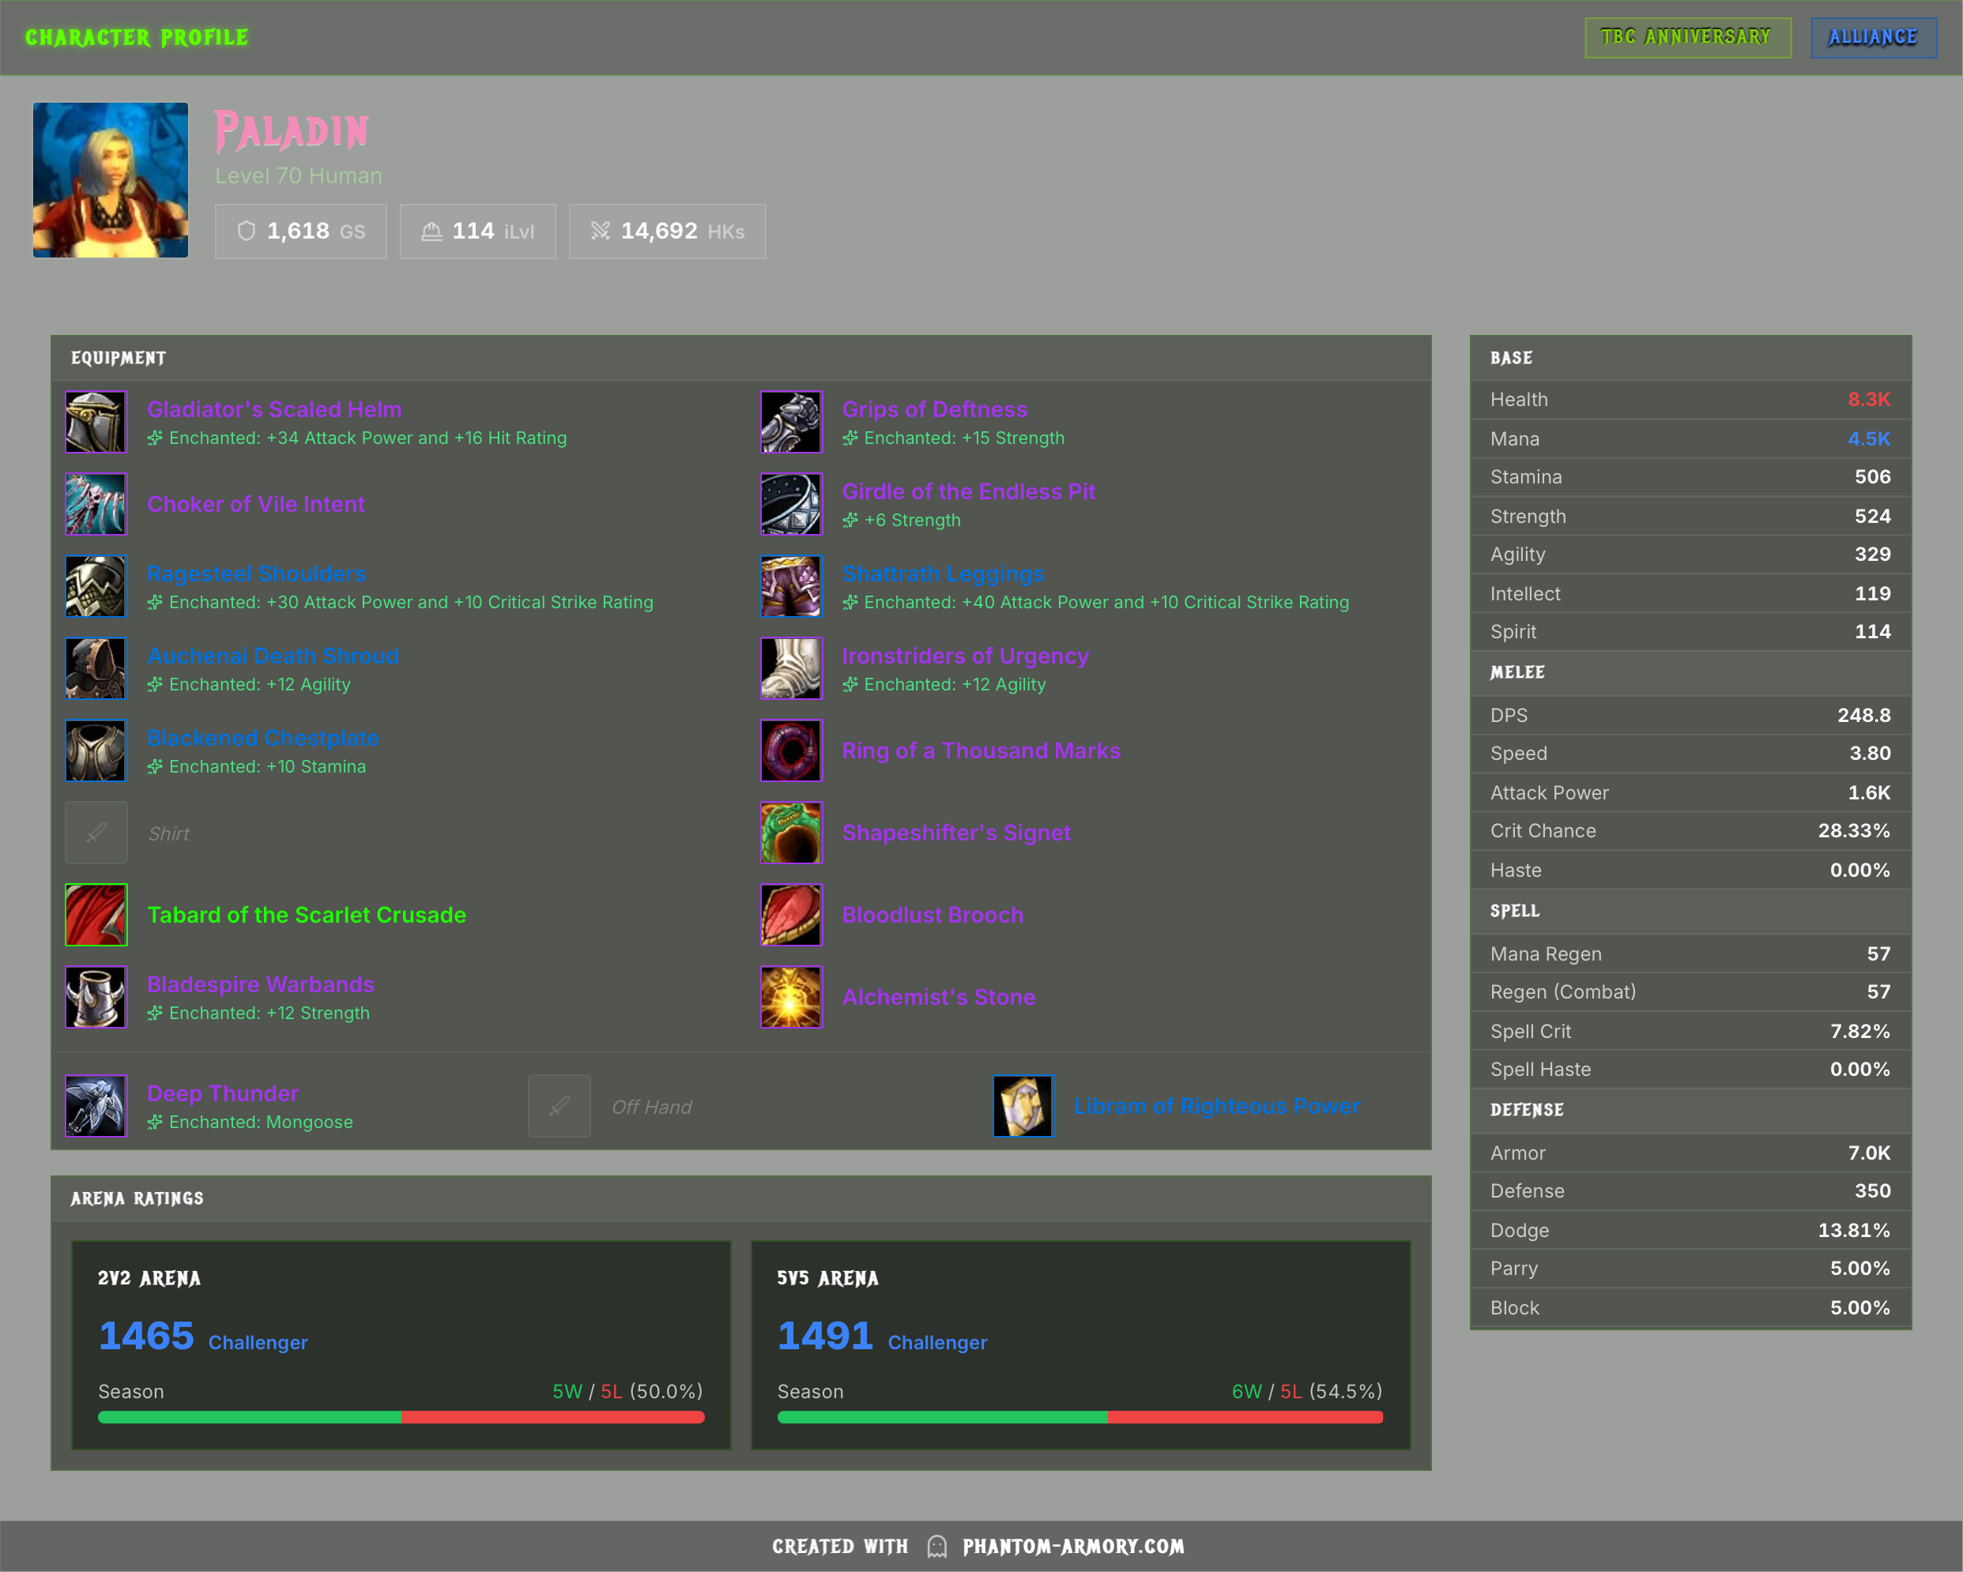Click the empty Shirt slot icon

pos(96,833)
